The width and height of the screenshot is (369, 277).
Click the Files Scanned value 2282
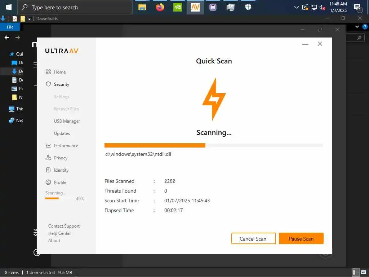click(x=170, y=181)
